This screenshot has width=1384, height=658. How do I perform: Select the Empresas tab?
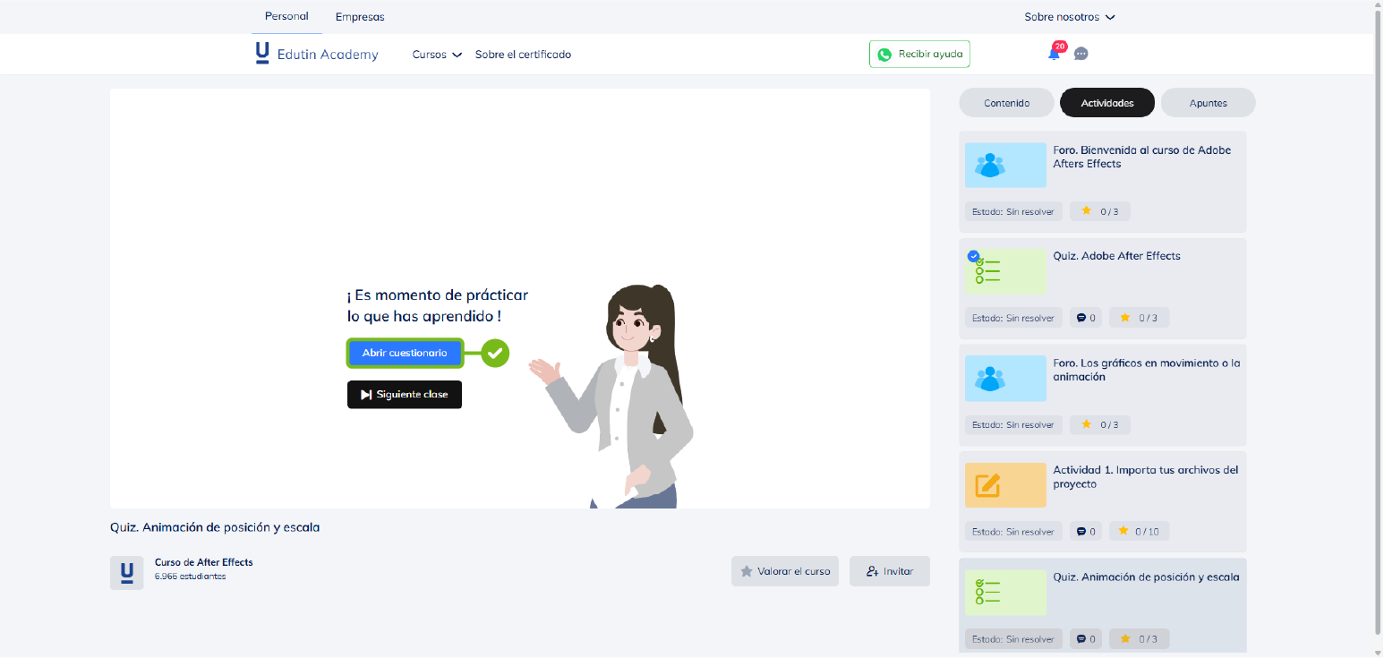(360, 17)
